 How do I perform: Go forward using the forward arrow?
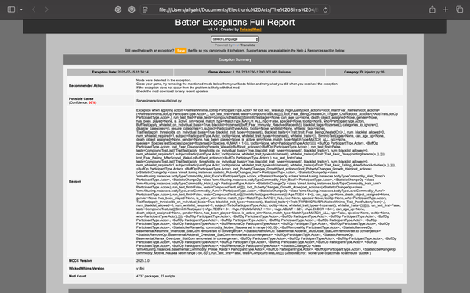pyautogui.click(x=46, y=9)
